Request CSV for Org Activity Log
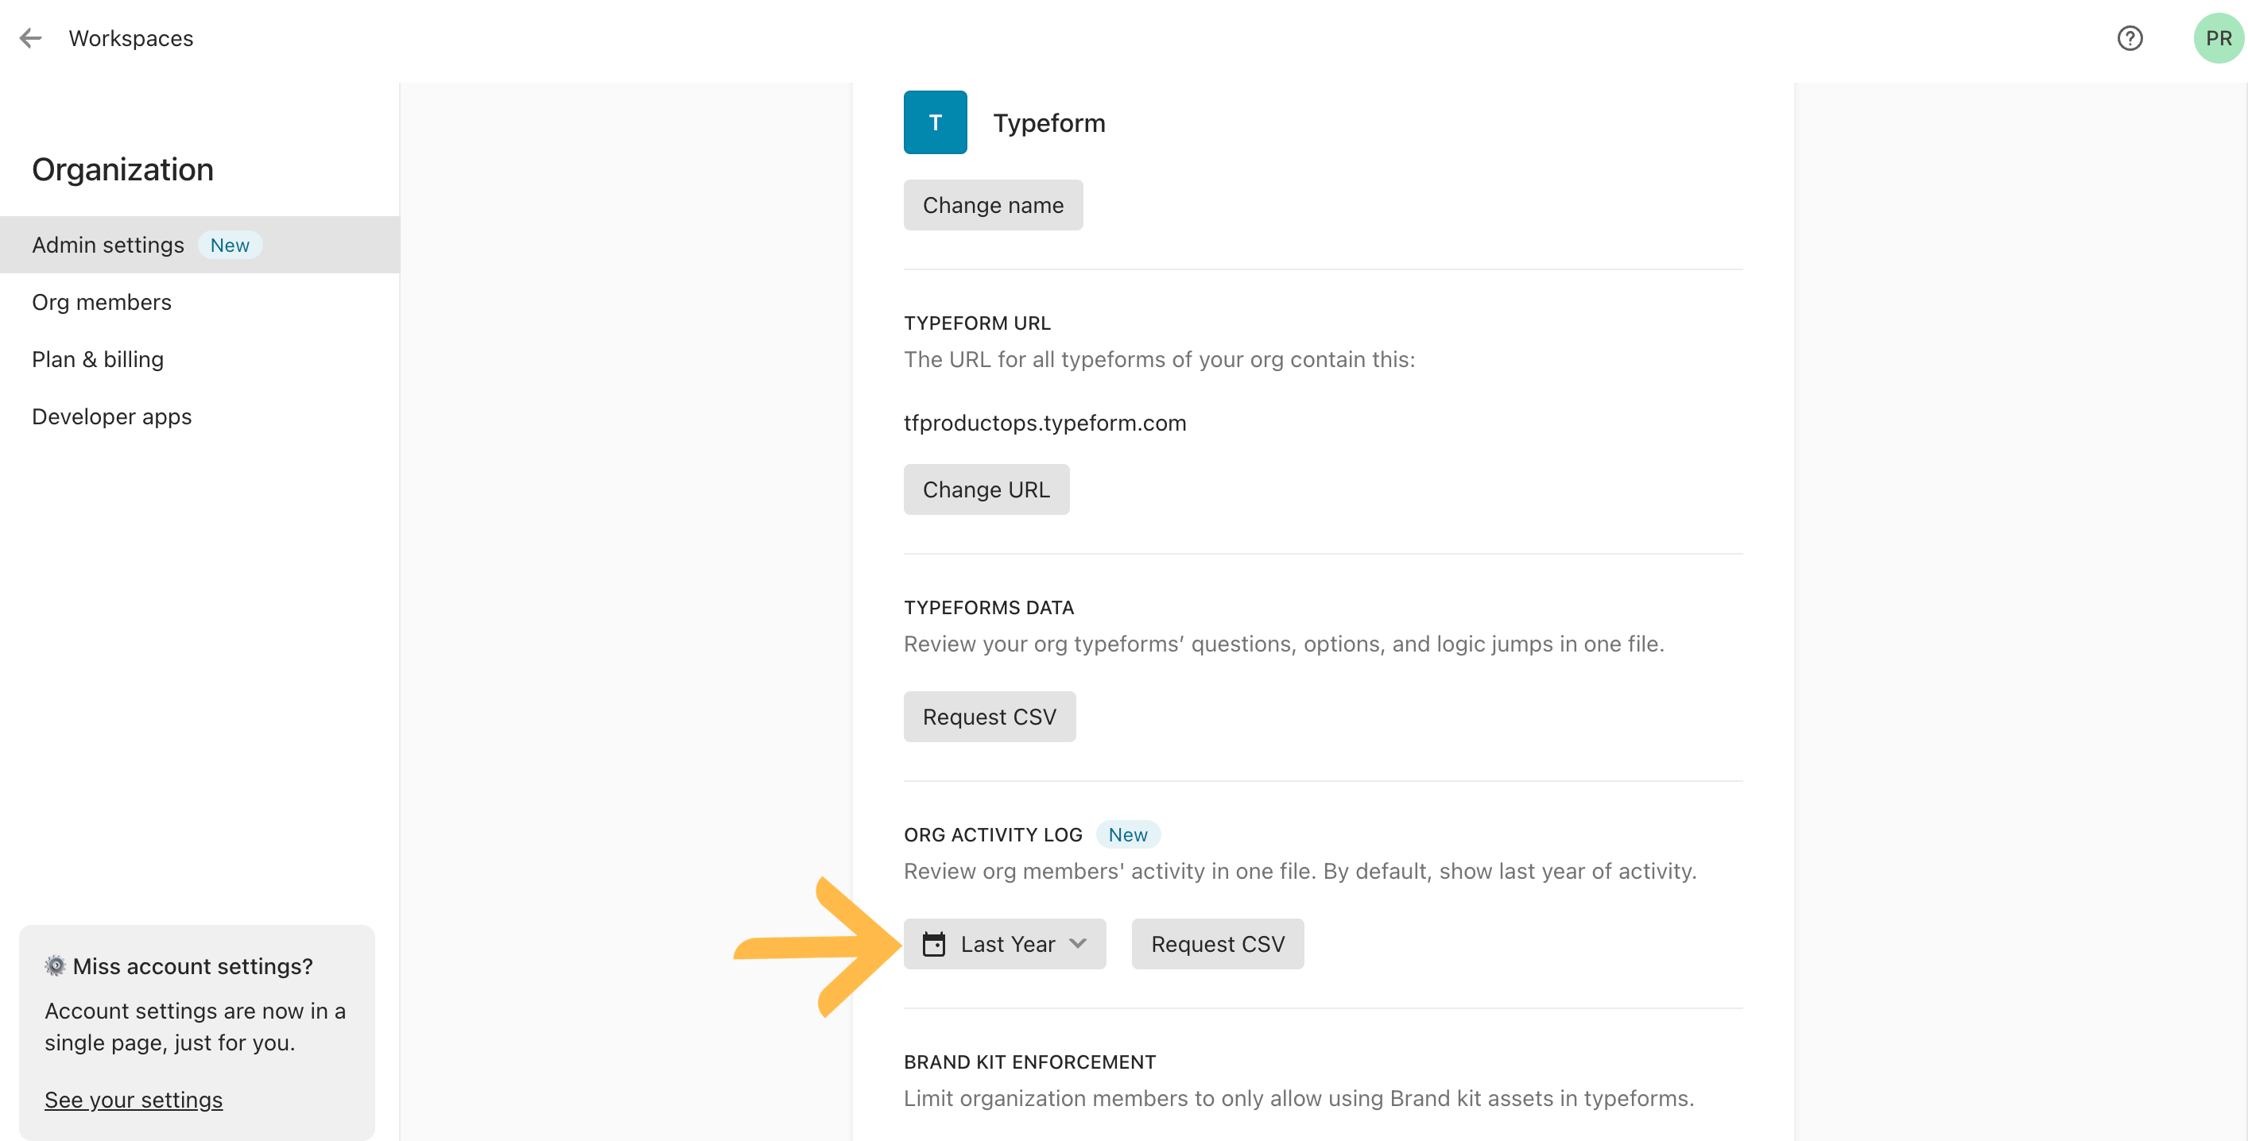The image size is (2248, 1141). [x=1217, y=944]
